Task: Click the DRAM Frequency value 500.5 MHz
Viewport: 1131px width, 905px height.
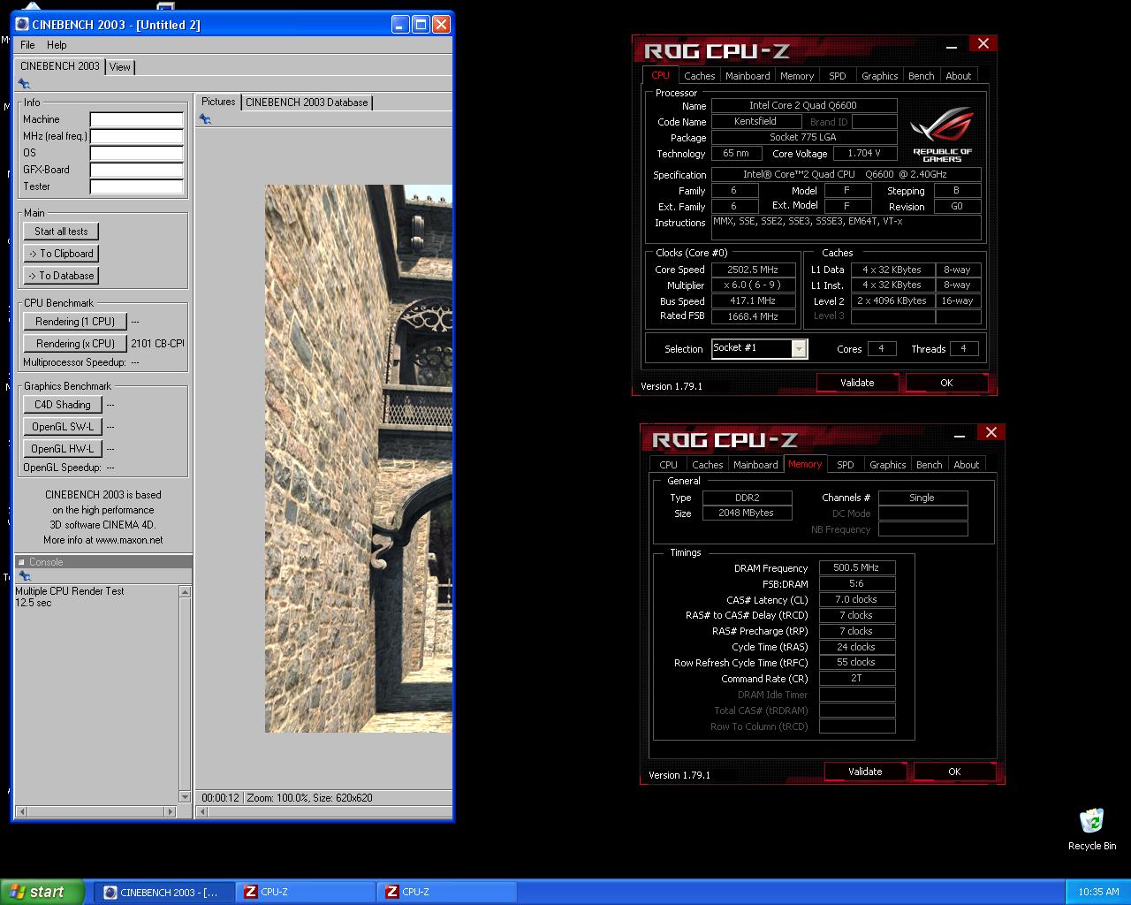Action: pos(857,568)
